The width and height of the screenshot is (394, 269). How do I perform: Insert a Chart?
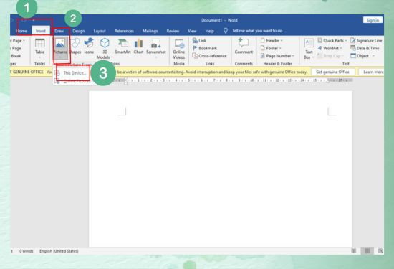pyautogui.click(x=138, y=47)
